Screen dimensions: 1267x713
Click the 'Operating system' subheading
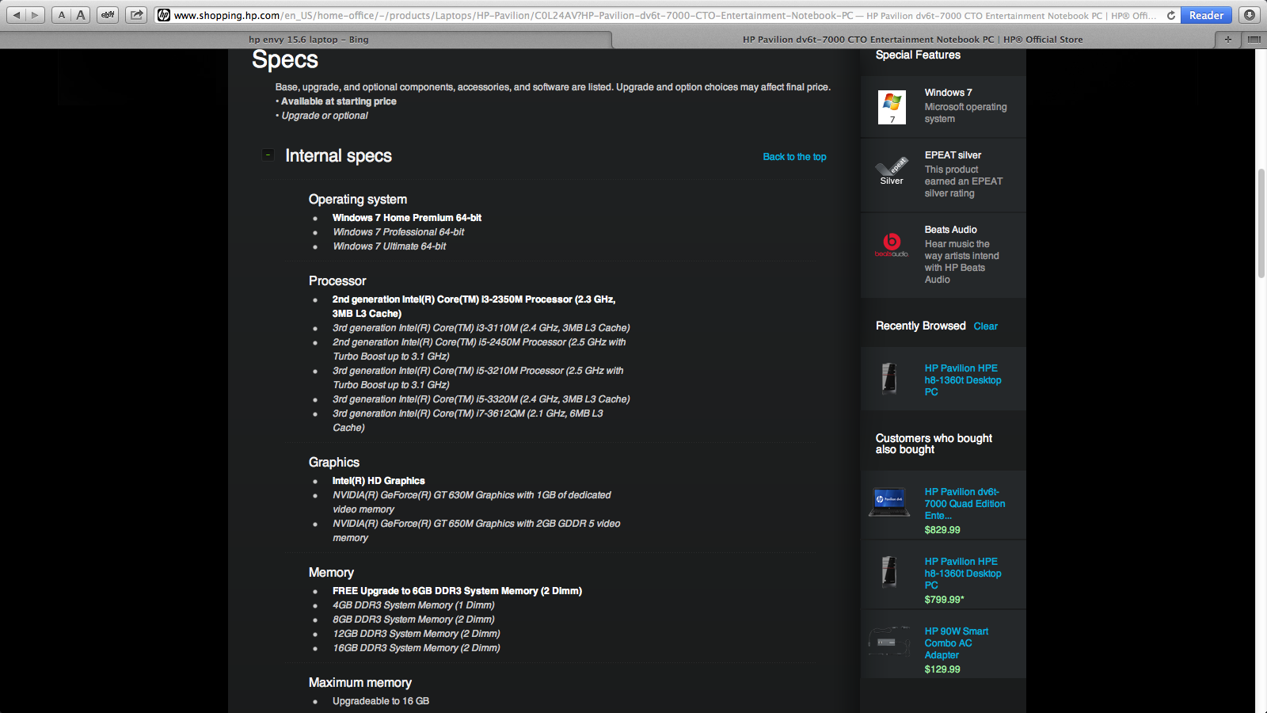pos(358,200)
